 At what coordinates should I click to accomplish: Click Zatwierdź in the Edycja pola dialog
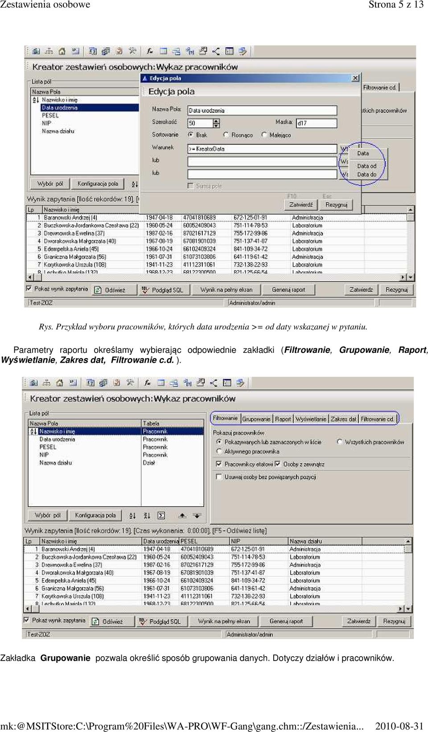[x=301, y=205]
